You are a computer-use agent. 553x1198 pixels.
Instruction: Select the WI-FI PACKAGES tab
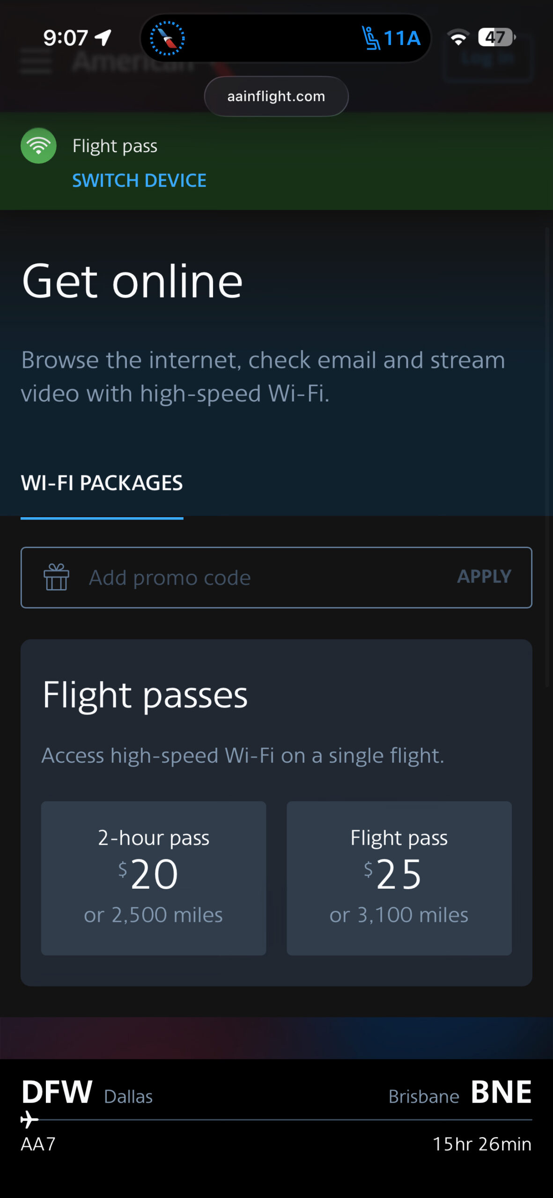coord(102,483)
